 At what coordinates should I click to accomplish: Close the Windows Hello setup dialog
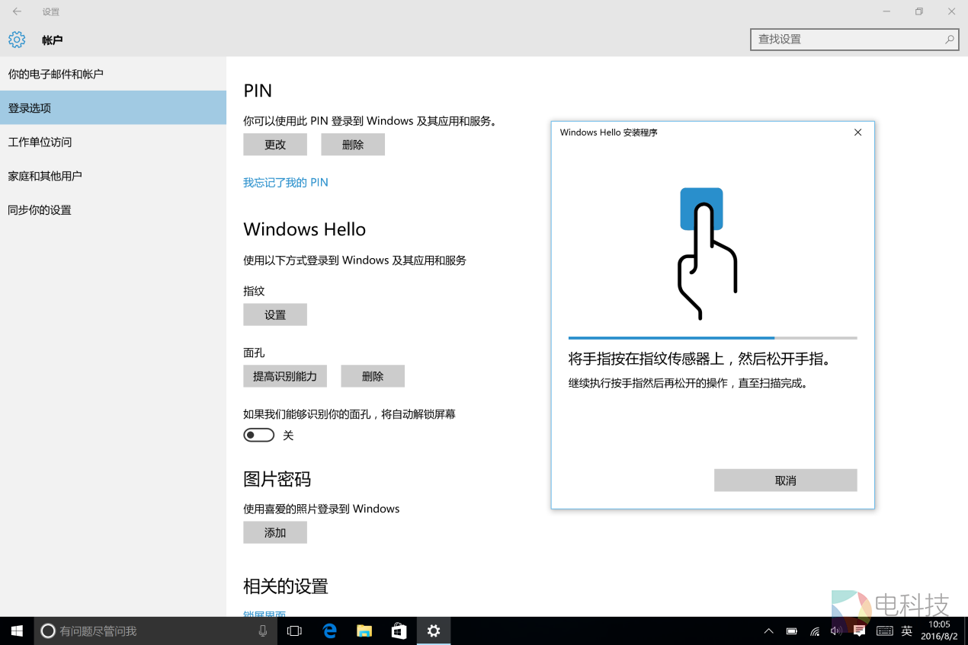(x=857, y=133)
